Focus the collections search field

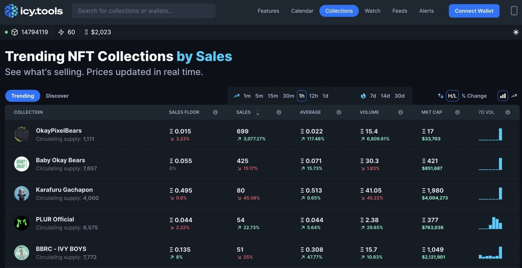pyautogui.click(x=143, y=11)
